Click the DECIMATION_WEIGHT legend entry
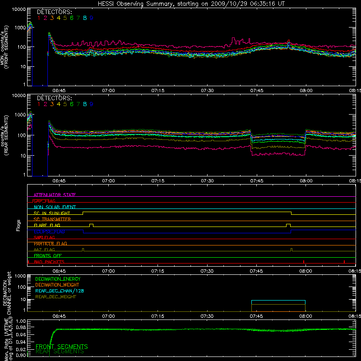 [57, 285]
